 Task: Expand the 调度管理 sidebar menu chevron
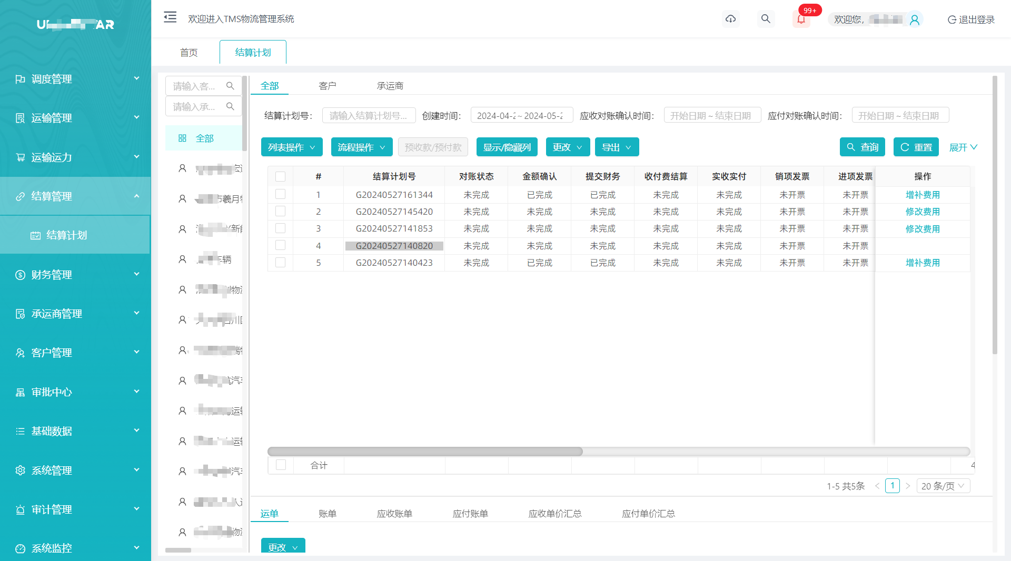coord(136,78)
